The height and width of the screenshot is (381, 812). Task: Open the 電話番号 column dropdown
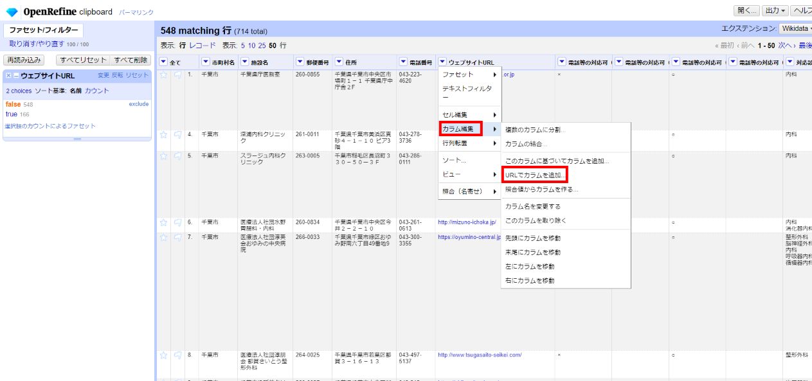pos(403,62)
